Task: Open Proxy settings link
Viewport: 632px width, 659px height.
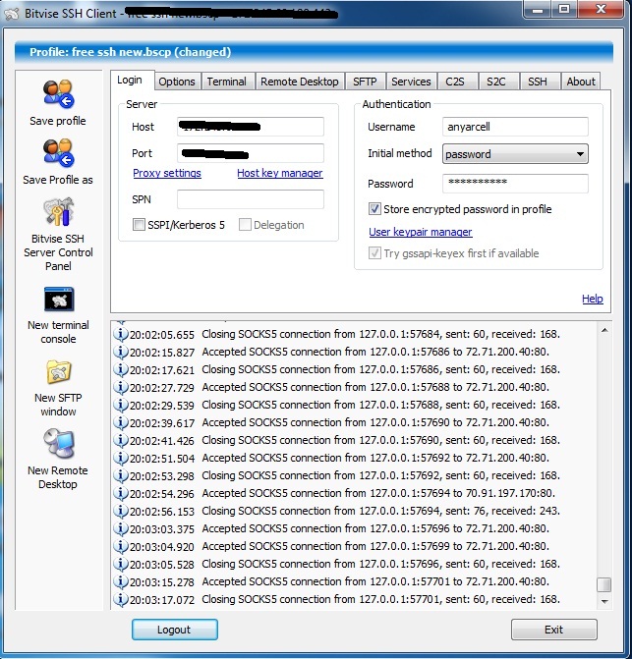Action: [x=167, y=173]
